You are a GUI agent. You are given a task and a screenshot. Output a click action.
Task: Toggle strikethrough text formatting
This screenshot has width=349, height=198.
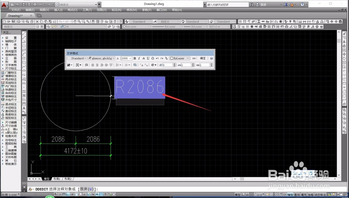click(143, 58)
